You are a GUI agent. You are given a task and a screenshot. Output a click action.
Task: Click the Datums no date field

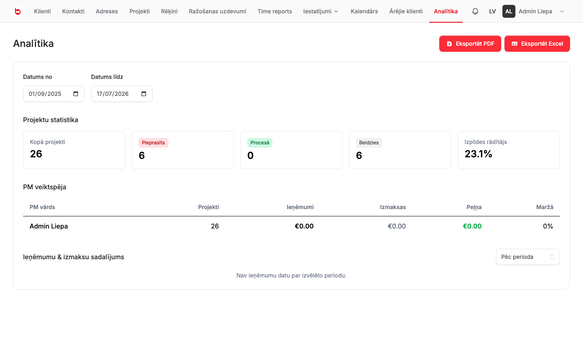(54, 94)
